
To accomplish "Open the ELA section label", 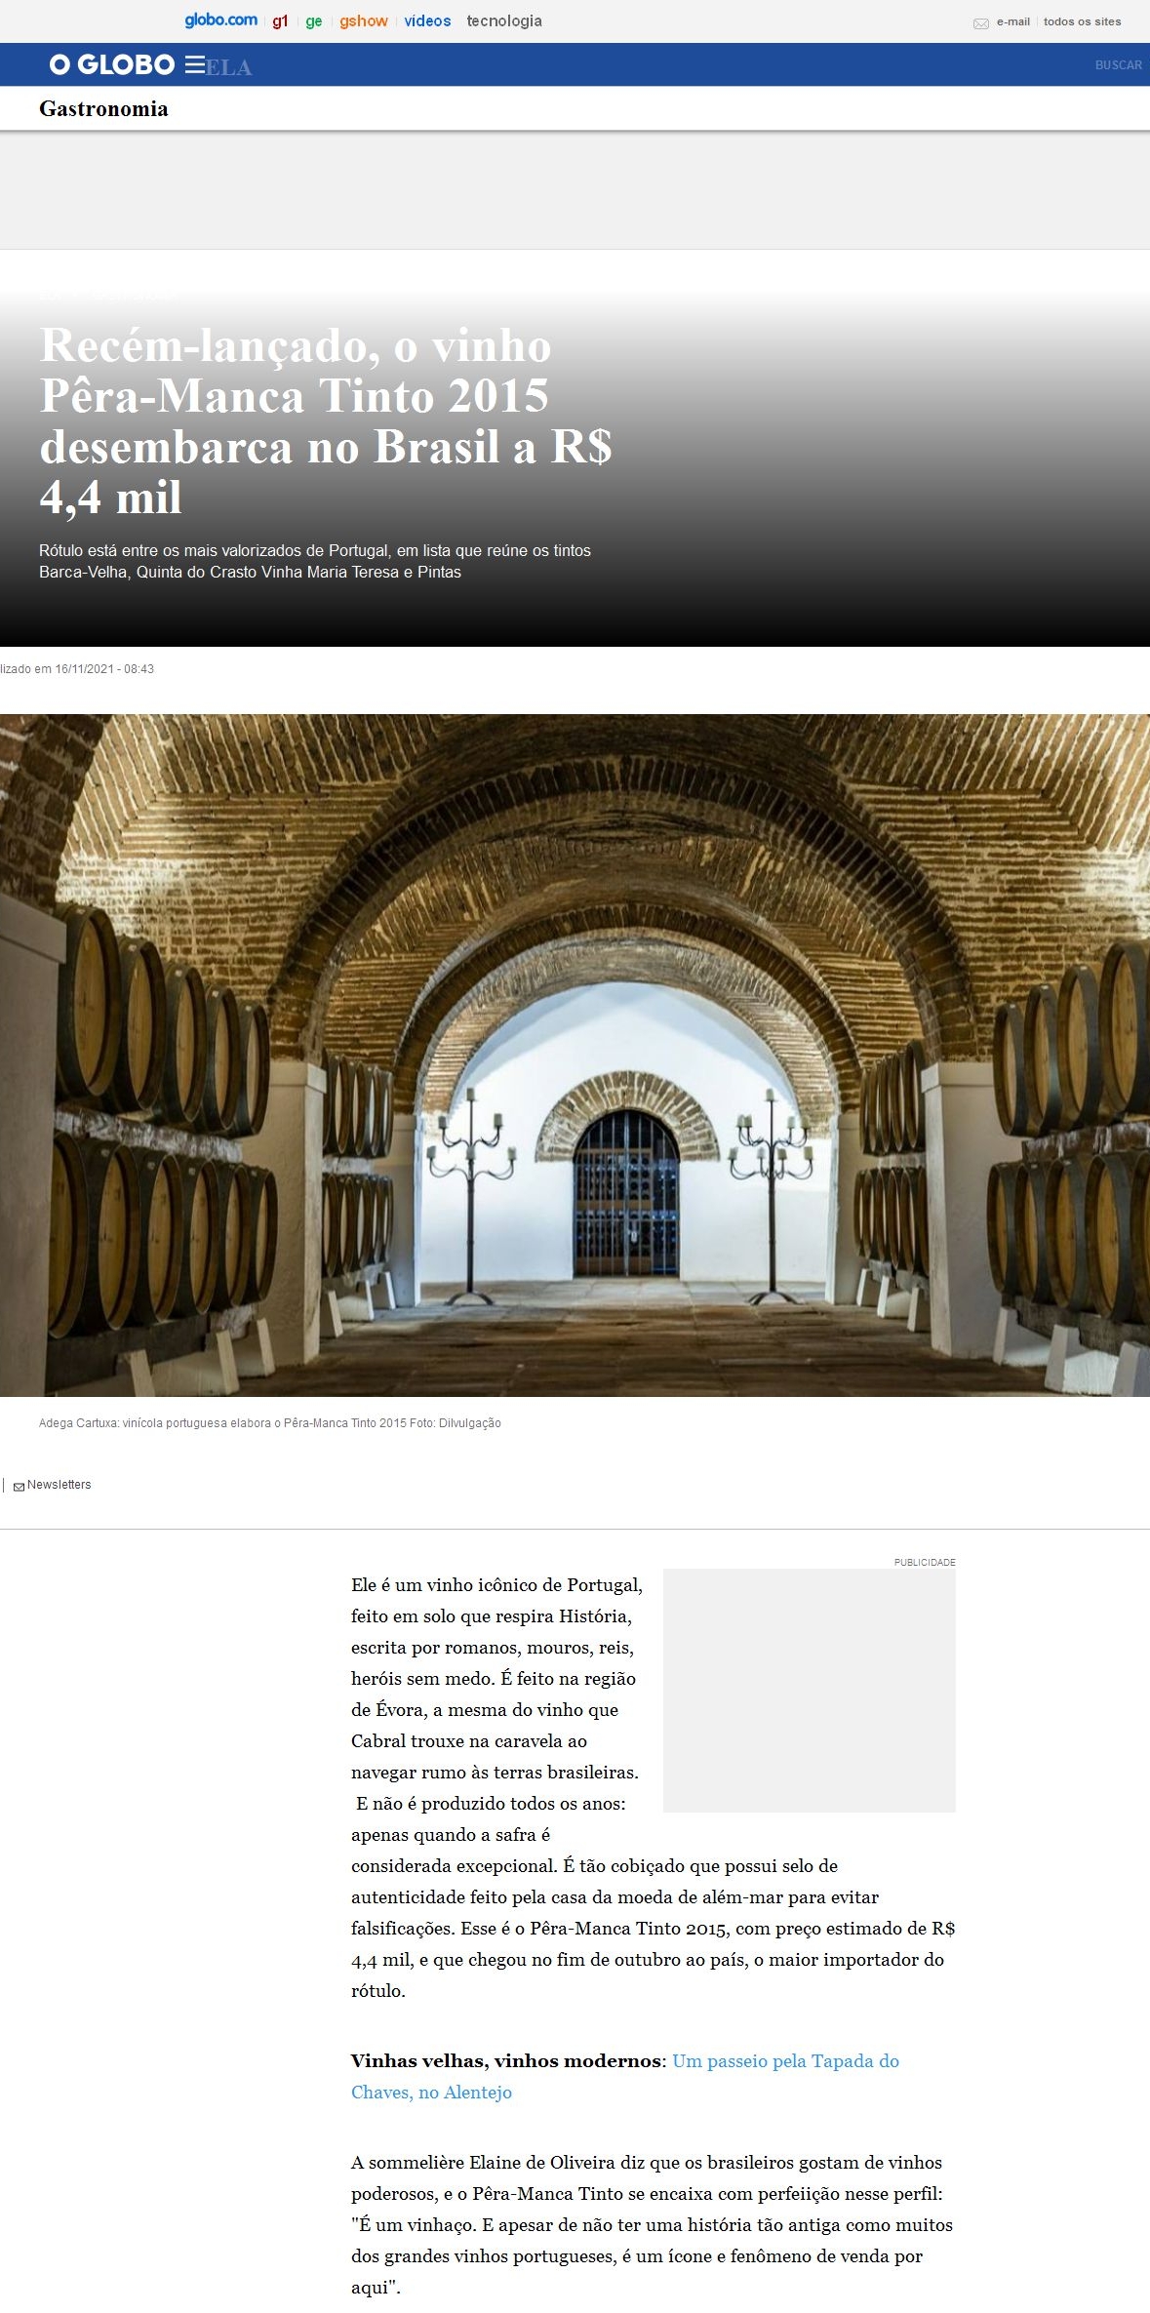I will 230,67.
